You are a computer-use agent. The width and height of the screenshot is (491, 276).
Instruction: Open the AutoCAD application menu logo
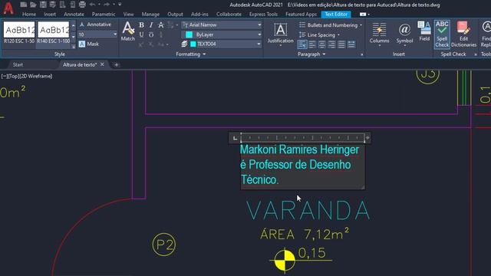coord(8,8)
